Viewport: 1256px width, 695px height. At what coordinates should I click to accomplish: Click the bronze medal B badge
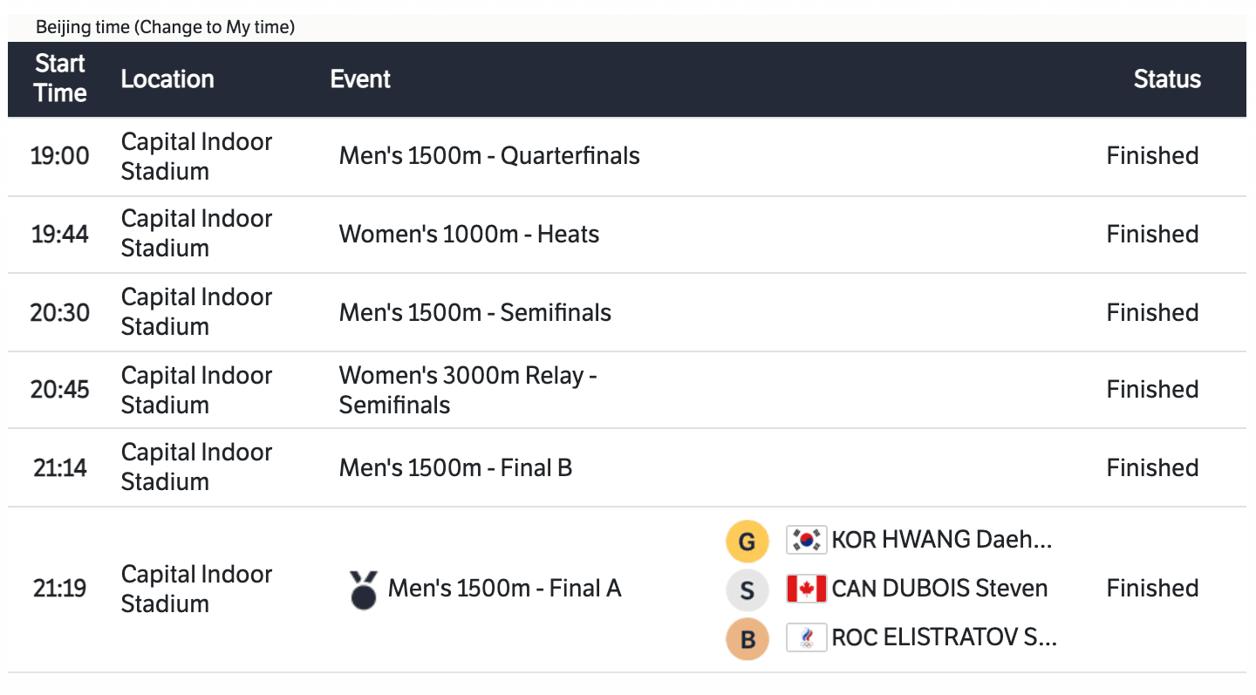pyautogui.click(x=747, y=639)
